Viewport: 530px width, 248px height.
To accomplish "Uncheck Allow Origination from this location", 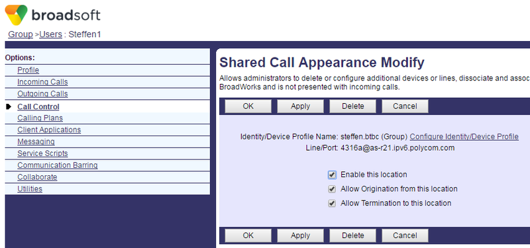I will coord(332,189).
